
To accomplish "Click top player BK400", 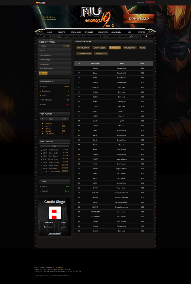I will [x=48, y=124].
